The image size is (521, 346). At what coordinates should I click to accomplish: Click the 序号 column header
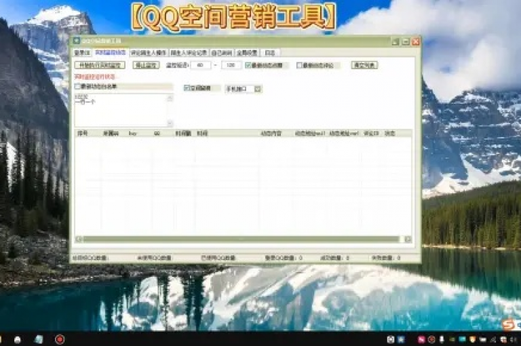[x=82, y=133]
